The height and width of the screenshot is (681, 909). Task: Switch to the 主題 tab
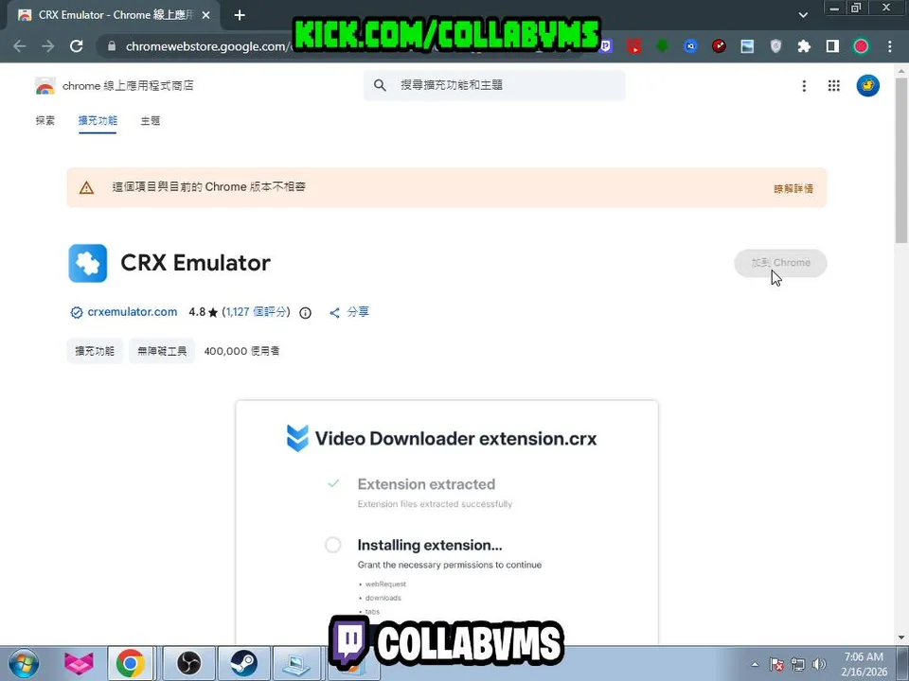151,120
